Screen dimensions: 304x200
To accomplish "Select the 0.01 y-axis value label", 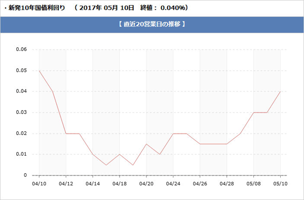I will 21,154.
